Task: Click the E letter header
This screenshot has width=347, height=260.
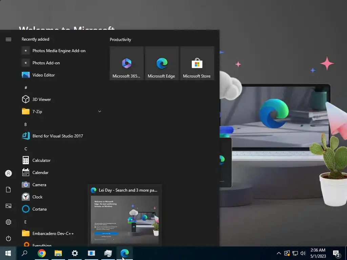Action: [25, 222]
